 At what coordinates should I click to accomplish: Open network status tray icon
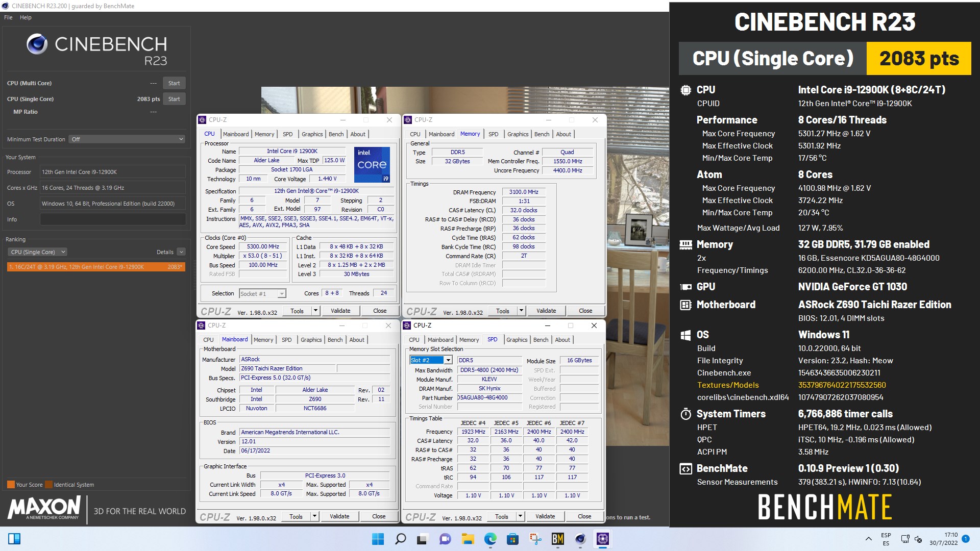905,539
